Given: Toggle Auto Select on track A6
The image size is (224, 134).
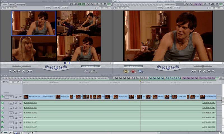Looking at the screenshot, I should (x=20, y=128).
